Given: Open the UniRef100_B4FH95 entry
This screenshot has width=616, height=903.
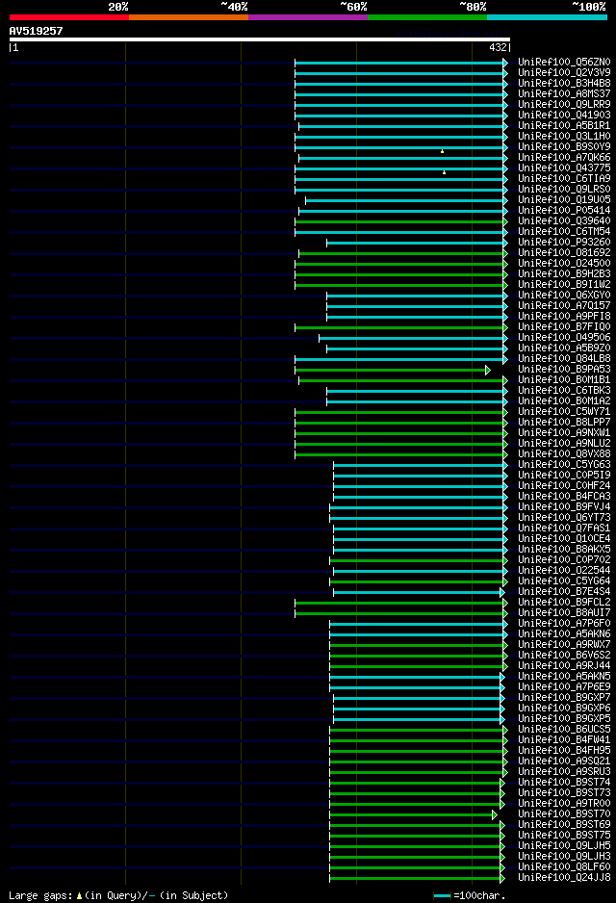Looking at the screenshot, I should tap(564, 751).
